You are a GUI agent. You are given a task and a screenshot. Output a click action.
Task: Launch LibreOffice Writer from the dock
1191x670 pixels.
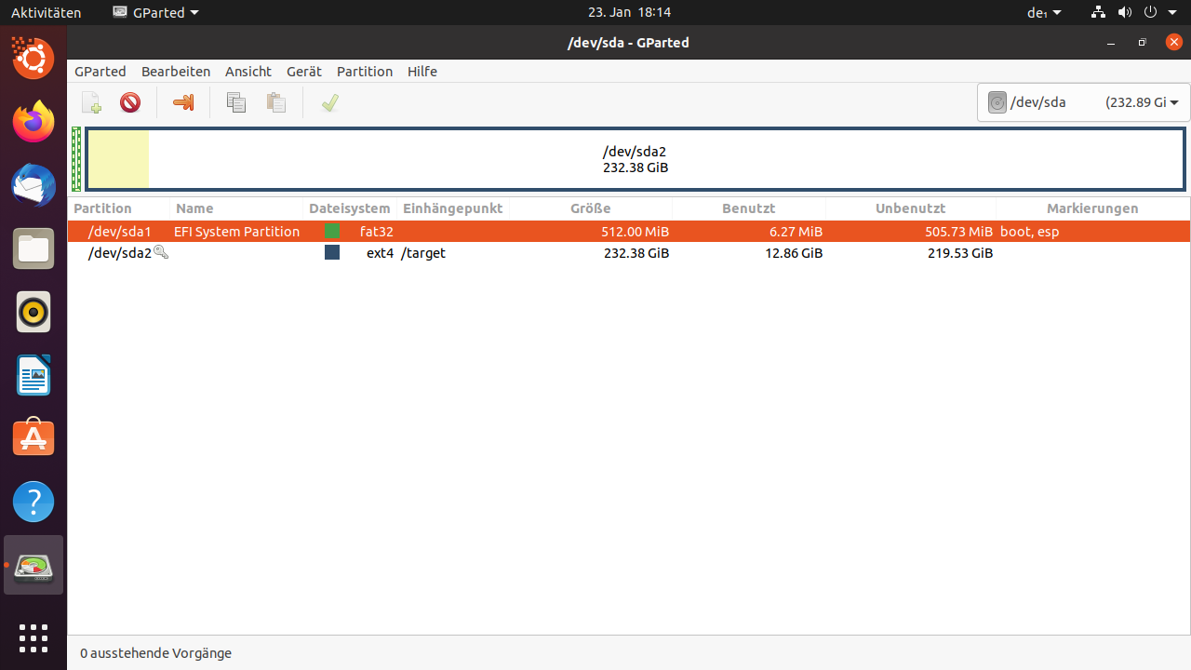click(x=33, y=375)
